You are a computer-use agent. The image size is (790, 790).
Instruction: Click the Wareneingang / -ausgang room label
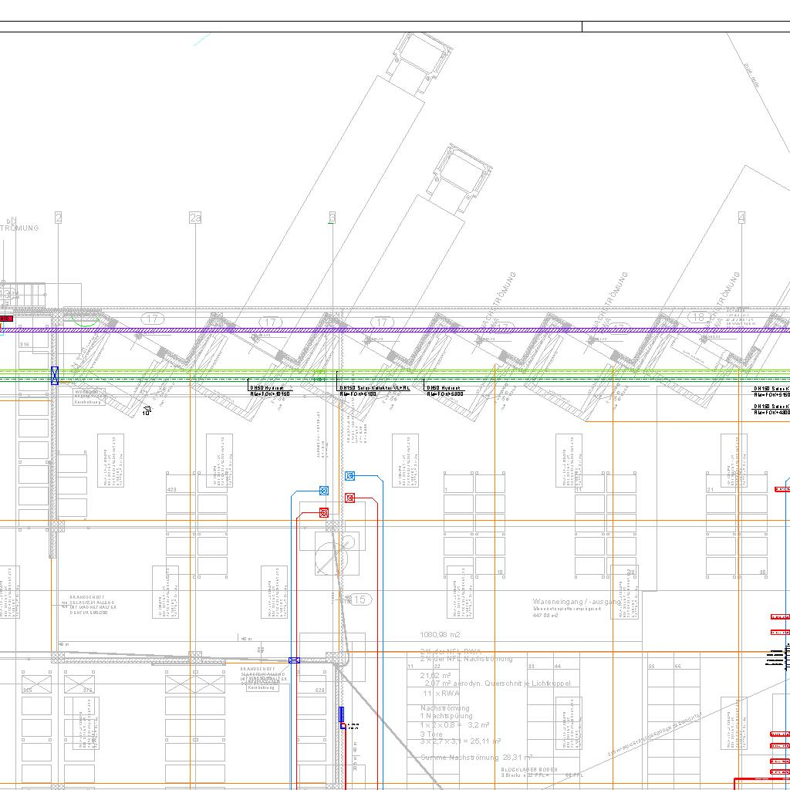click(x=576, y=602)
